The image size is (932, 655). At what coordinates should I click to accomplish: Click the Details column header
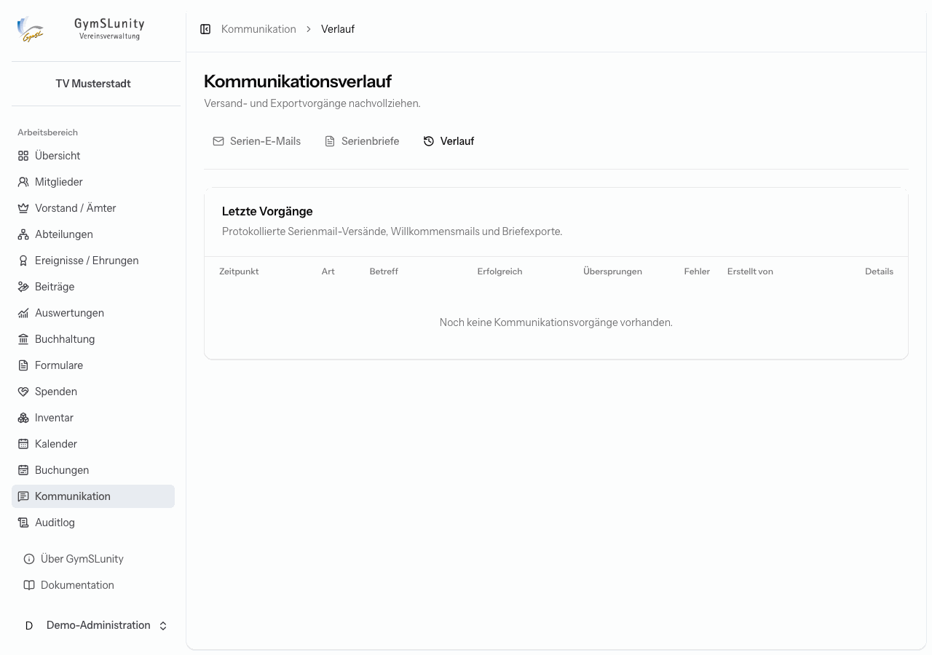pos(879,271)
